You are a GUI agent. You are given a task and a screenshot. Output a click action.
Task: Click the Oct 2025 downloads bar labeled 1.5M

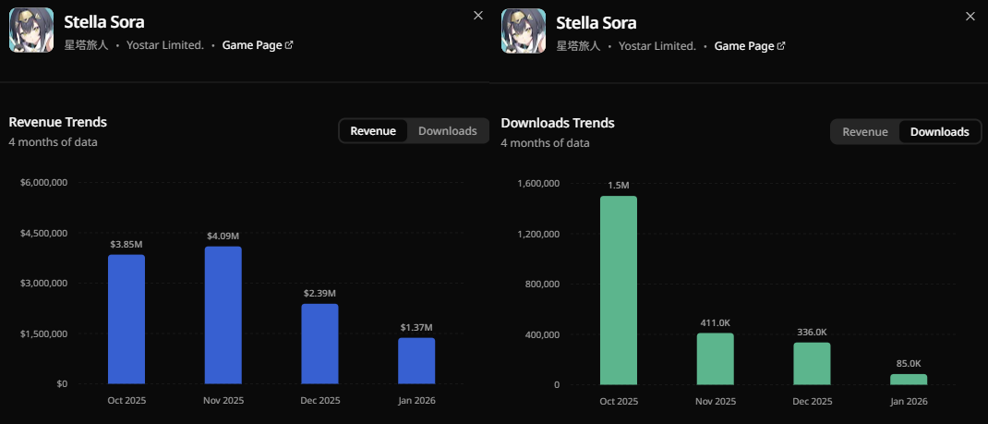pos(619,290)
